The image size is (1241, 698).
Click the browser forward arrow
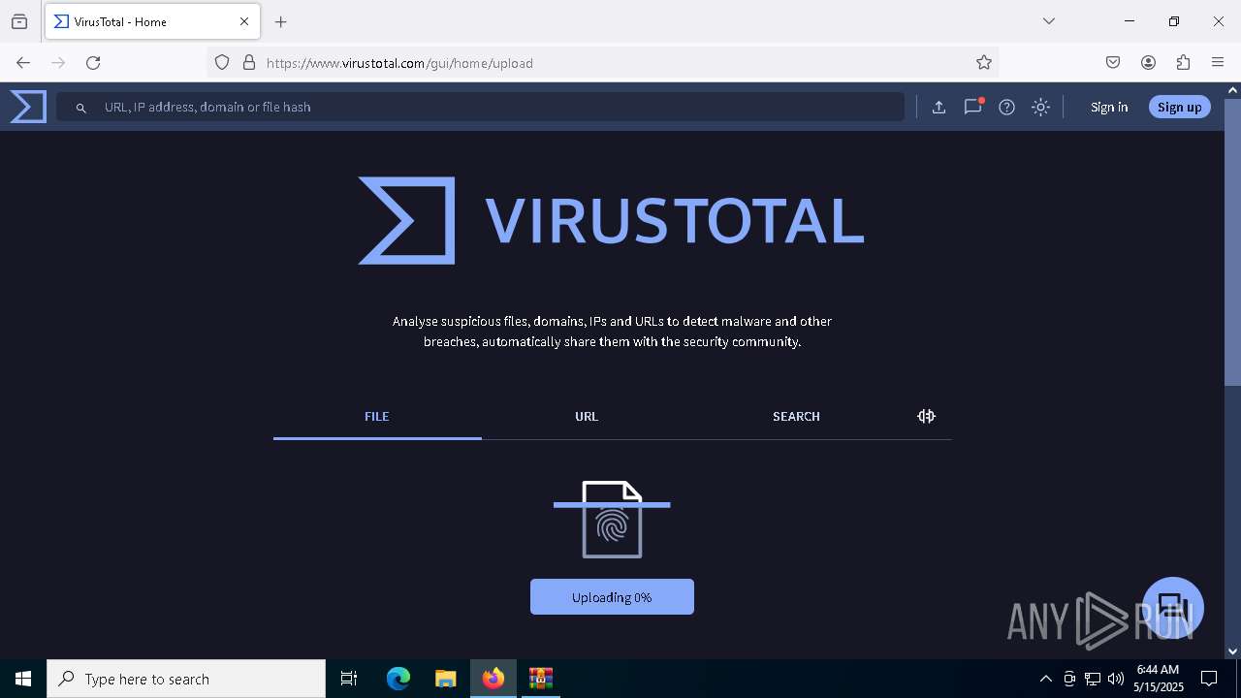pos(58,63)
